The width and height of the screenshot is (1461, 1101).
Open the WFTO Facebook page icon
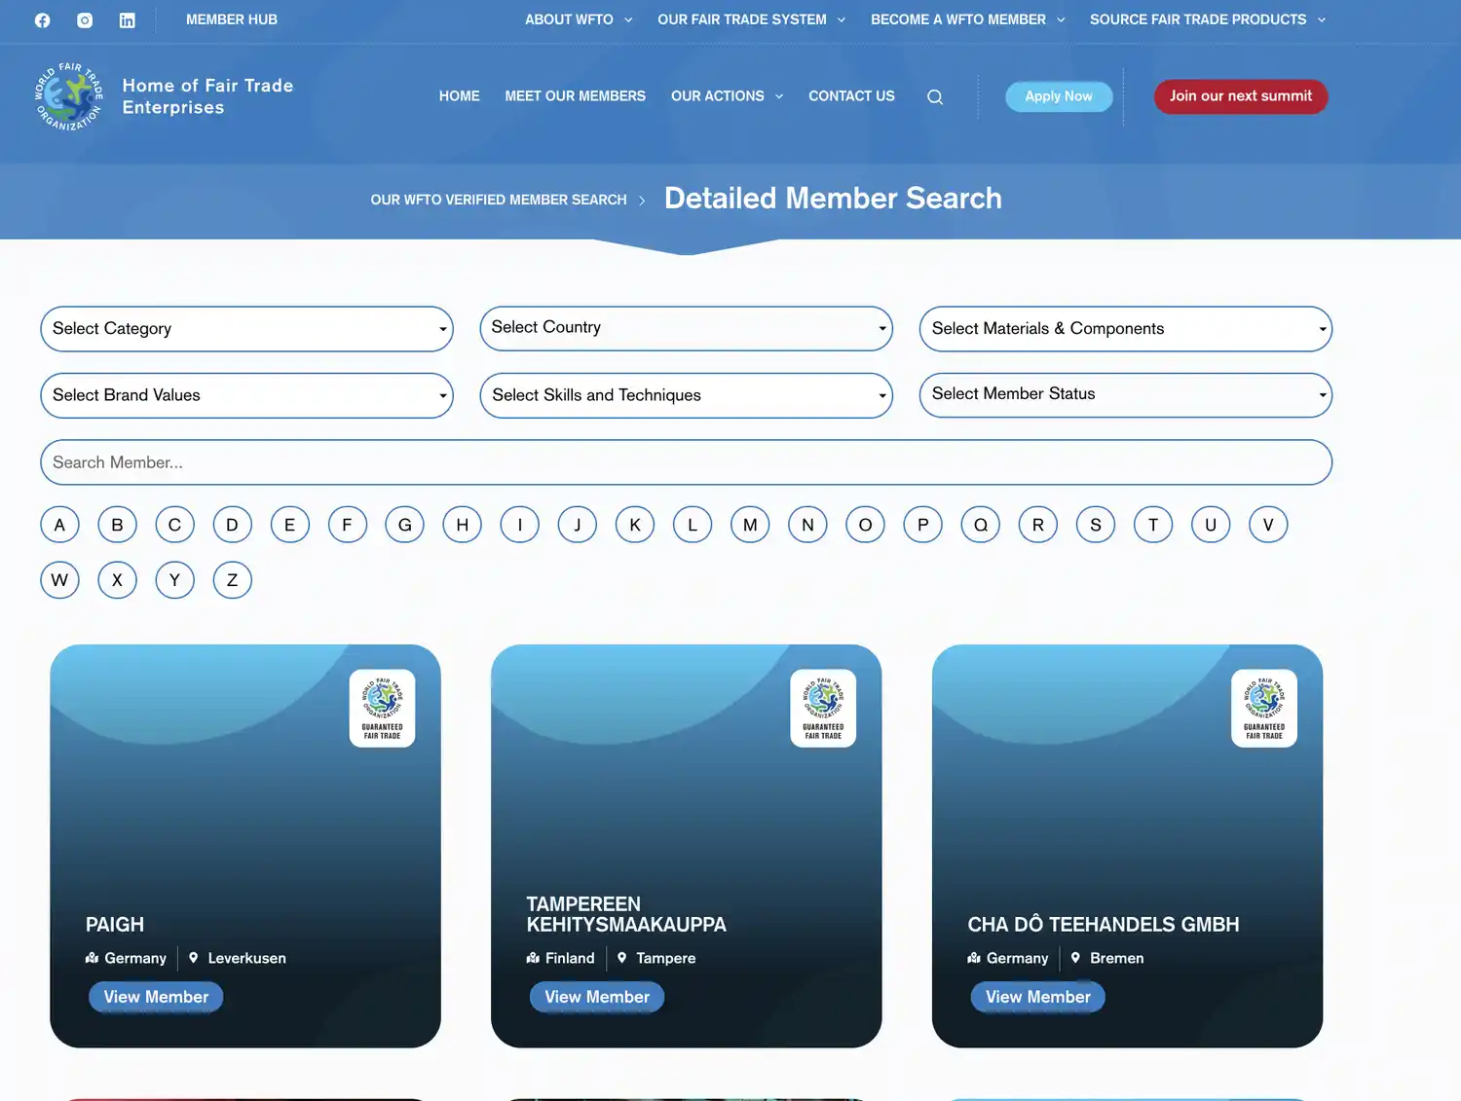42,20
